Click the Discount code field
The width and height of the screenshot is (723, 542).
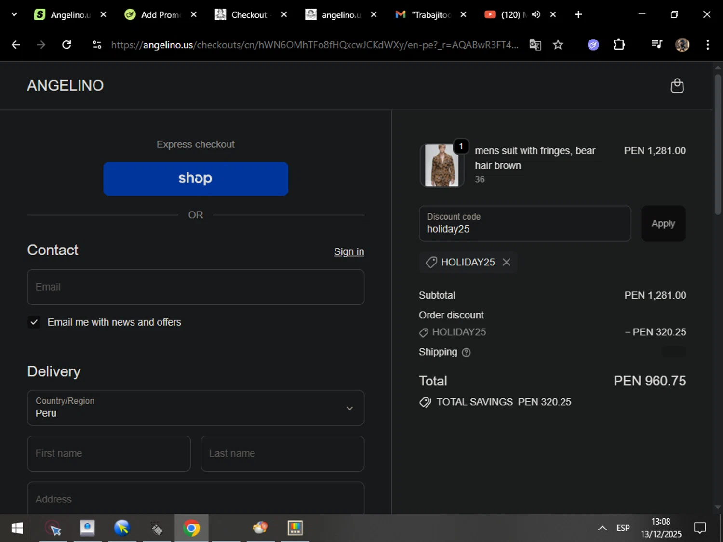[x=525, y=224]
